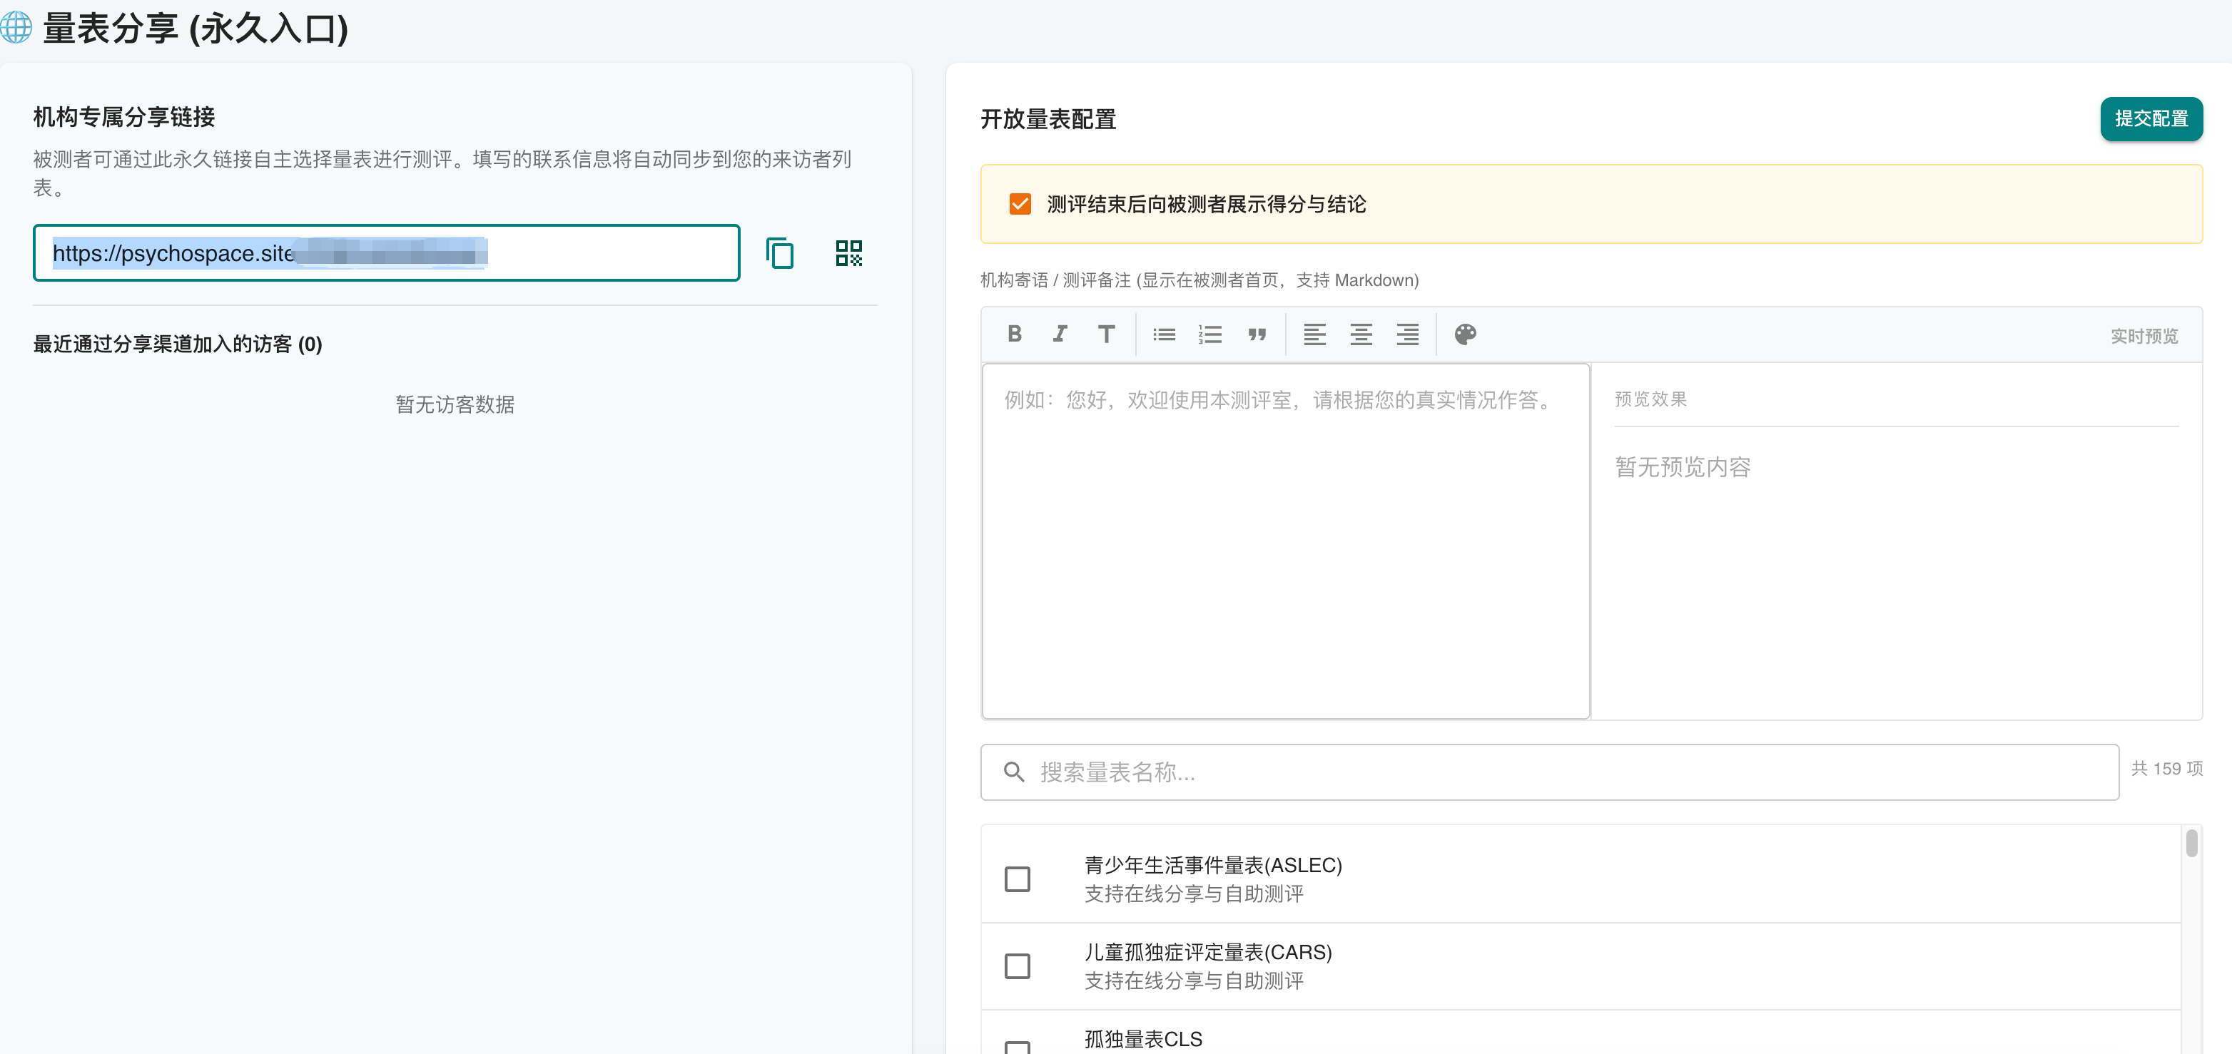The image size is (2232, 1054).
Task: Click the scale list scrollbar thumb
Action: click(2191, 843)
